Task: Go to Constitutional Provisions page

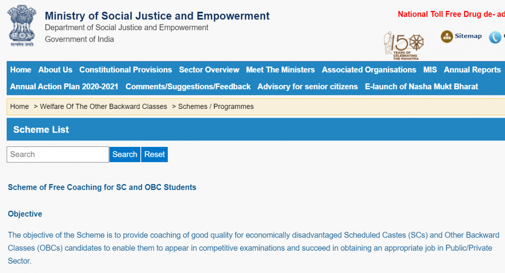Action: tap(125, 70)
